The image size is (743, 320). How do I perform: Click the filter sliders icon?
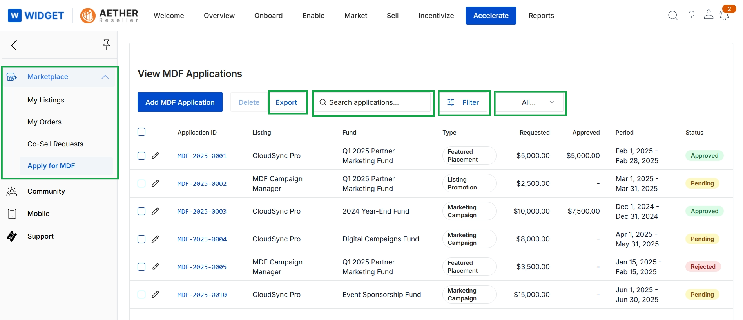coord(451,102)
